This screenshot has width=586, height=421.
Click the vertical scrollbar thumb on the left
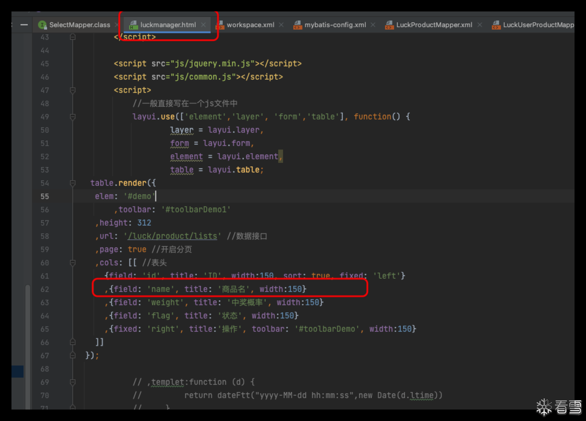(28, 347)
